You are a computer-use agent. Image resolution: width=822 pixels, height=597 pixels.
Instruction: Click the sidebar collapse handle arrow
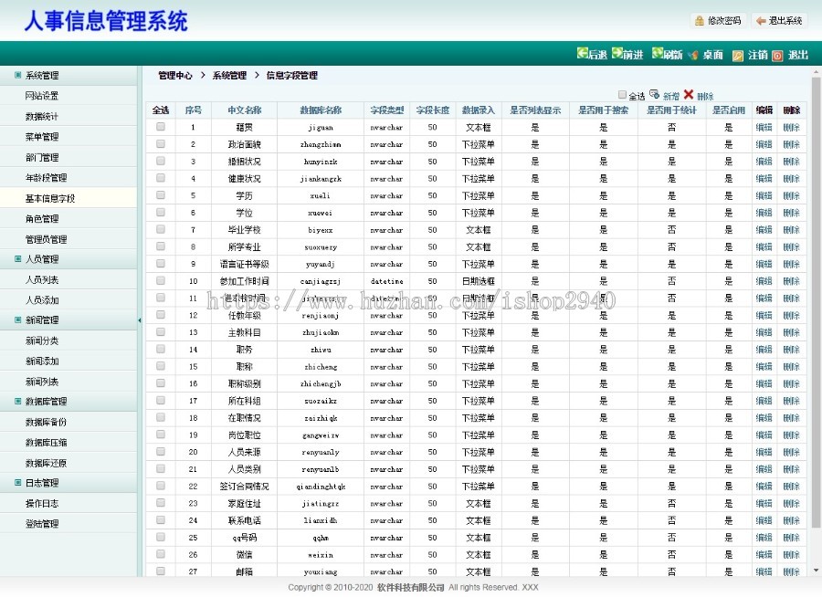tap(140, 320)
